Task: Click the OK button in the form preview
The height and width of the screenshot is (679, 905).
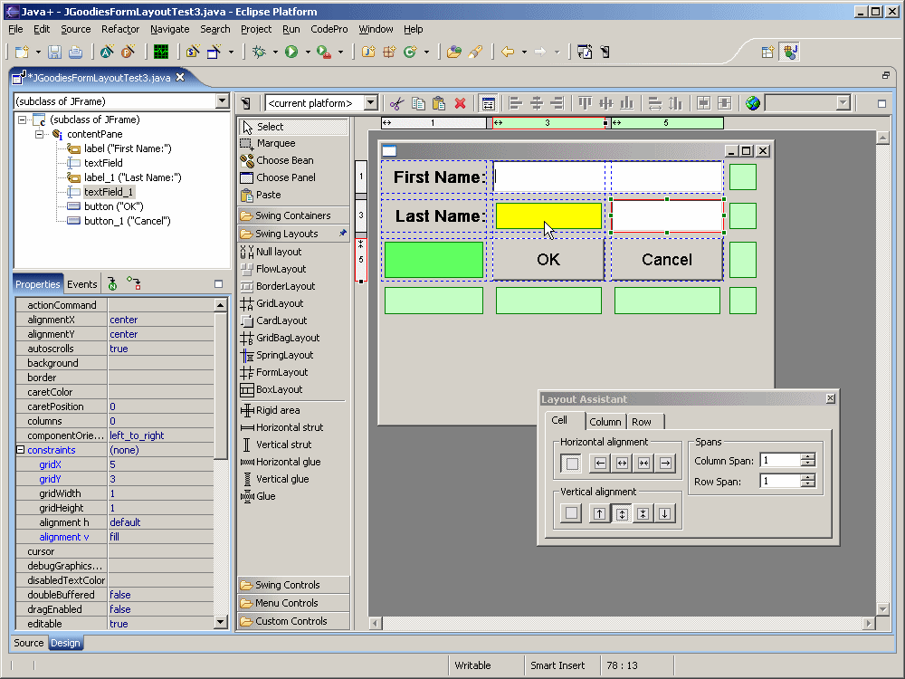Action: pos(548,260)
